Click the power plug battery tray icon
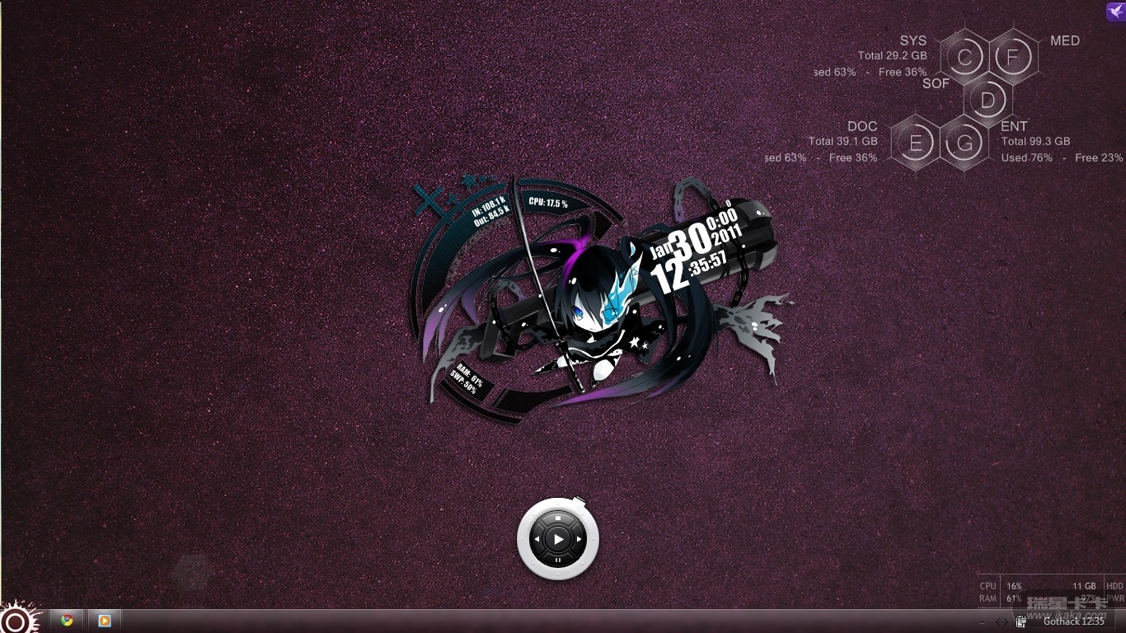The image size is (1126, 633). click(1020, 621)
